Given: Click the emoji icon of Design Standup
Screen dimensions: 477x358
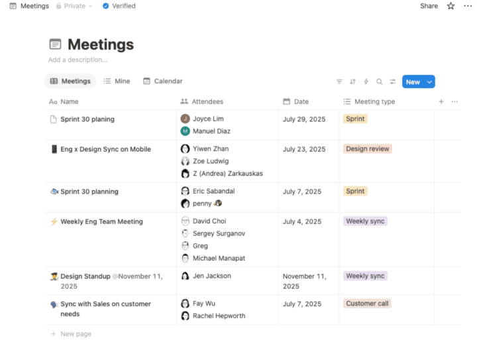Looking at the screenshot, I should [x=54, y=276].
